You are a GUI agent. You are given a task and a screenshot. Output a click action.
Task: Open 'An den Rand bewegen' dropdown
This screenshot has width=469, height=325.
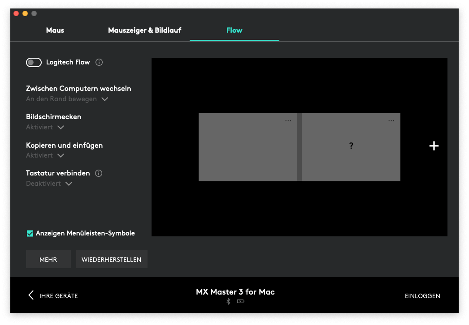pos(67,99)
